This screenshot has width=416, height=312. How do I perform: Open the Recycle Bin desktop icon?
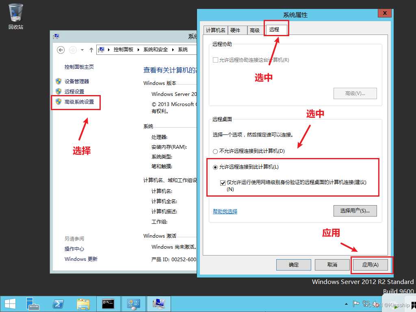(x=16, y=16)
